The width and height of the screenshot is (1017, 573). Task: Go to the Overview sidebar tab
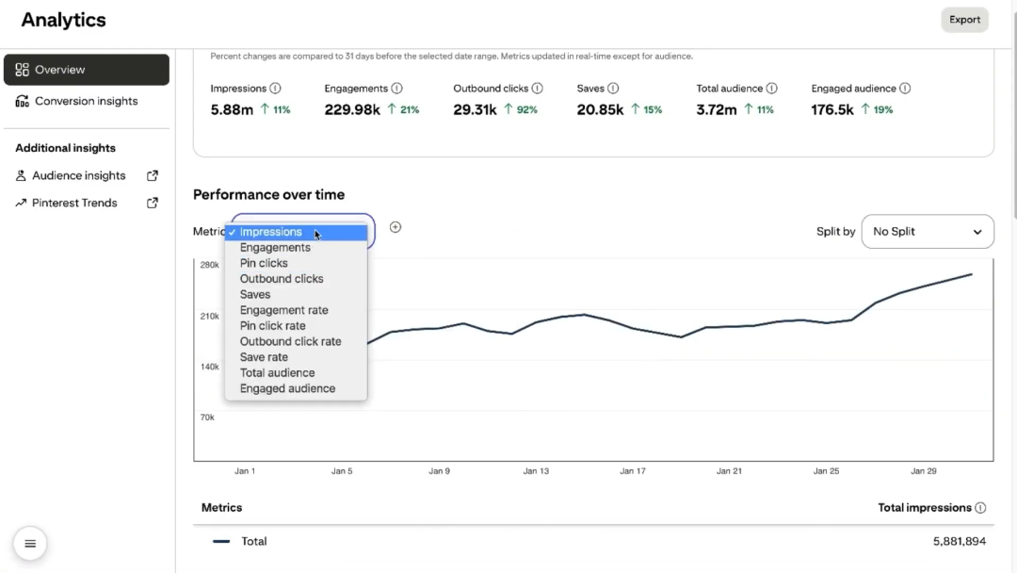(x=86, y=70)
